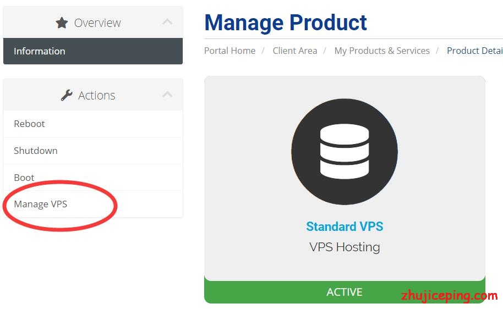Click the Standard VPS product name
Image resolution: width=503 pixels, height=309 pixels.
(x=345, y=227)
